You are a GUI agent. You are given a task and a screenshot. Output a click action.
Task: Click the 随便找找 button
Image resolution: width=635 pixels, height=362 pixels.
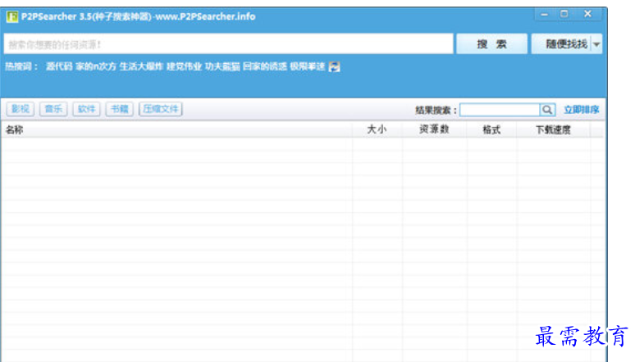coord(562,43)
